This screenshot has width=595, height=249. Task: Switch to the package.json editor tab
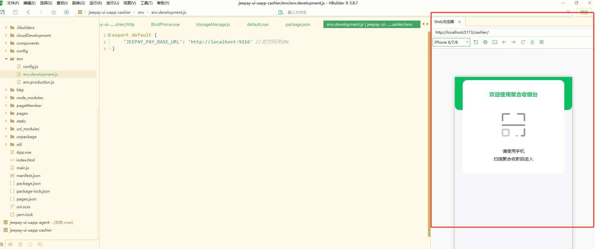pyautogui.click(x=297, y=24)
